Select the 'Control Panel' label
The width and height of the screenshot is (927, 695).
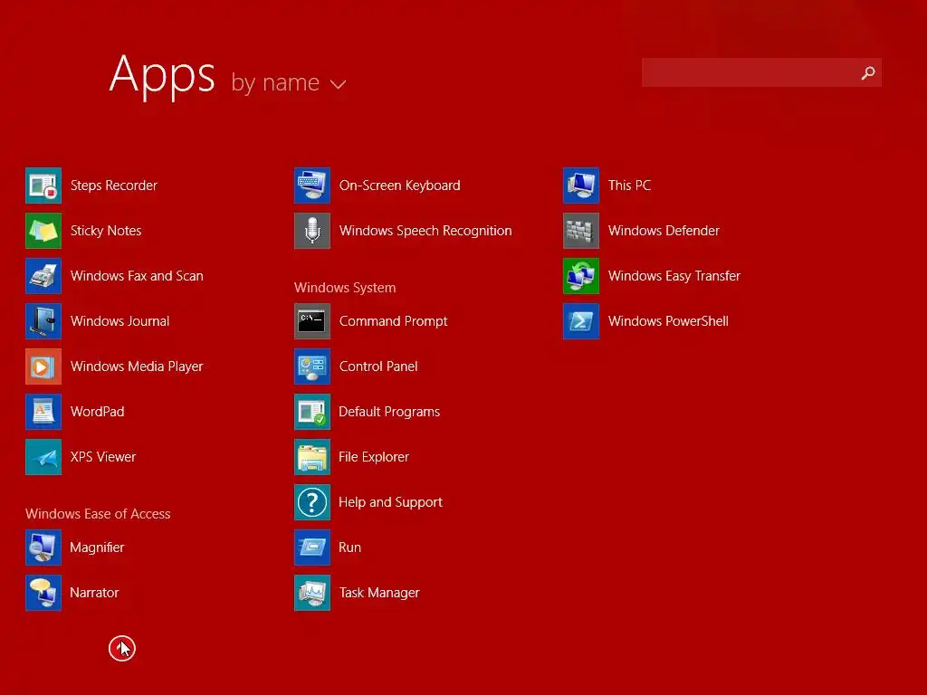pyautogui.click(x=378, y=367)
